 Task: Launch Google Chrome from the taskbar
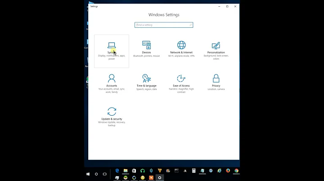[x=236, y=171]
